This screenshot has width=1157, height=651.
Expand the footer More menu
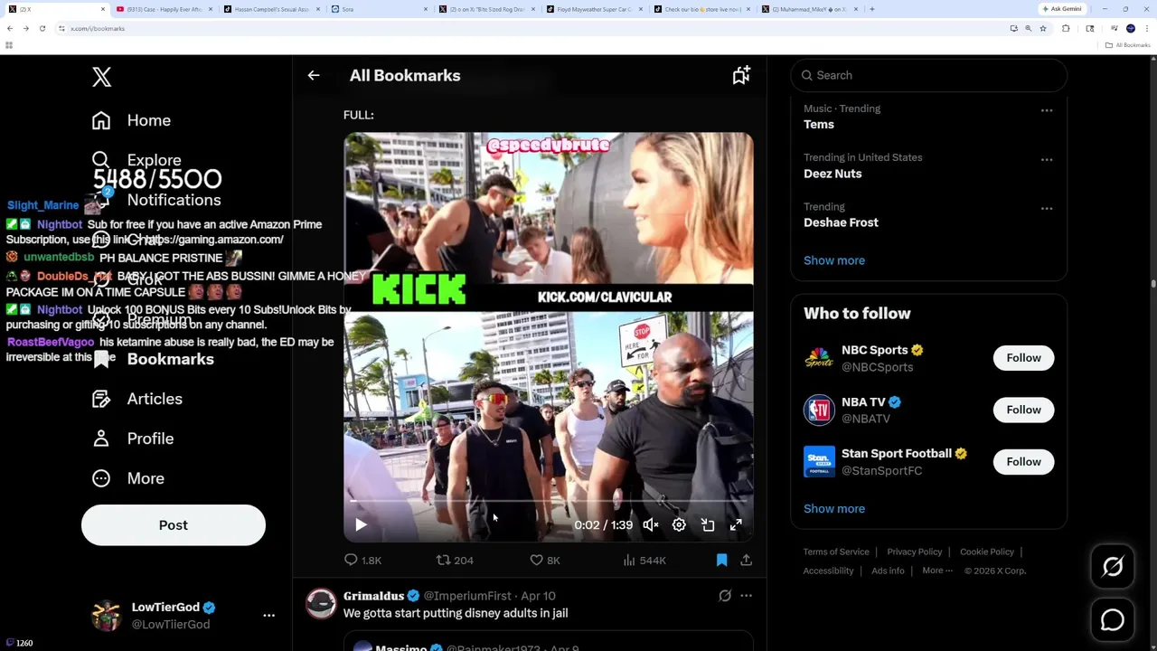(937, 571)
